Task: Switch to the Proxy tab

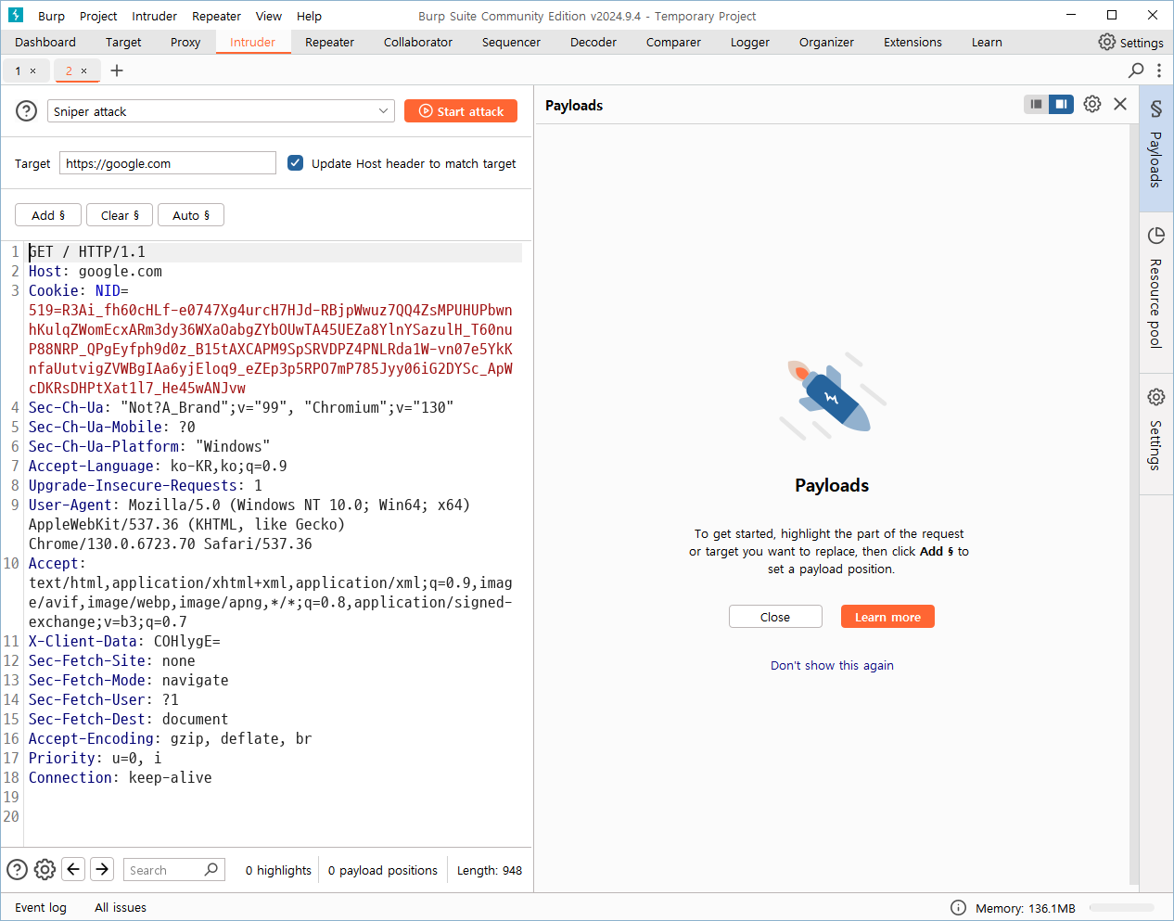Action: 185,42
